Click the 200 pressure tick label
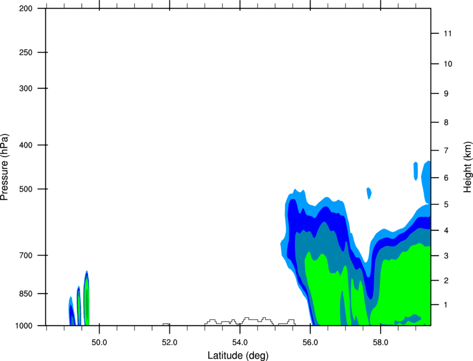The width and height of the screenshot is (473, 361). coord(26,9)
